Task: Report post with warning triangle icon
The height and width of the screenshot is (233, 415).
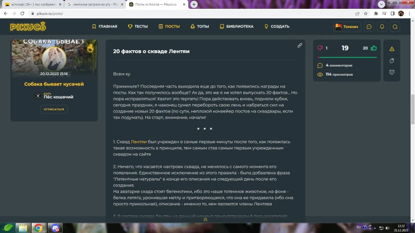Action: pos(392,49)
